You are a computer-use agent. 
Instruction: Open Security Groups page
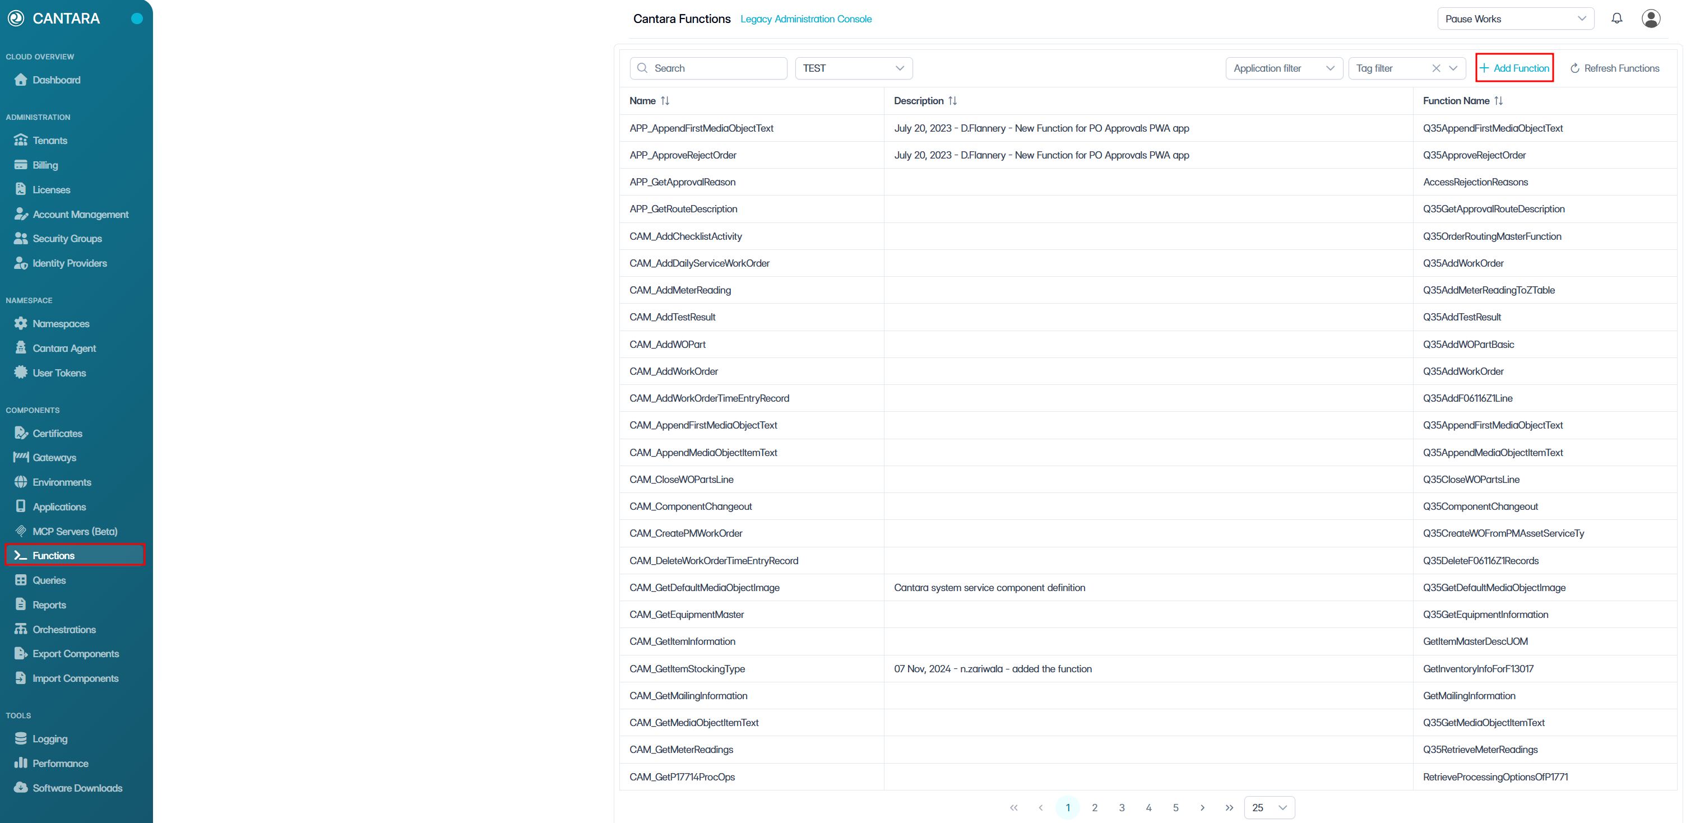click(x=67, y=239)
